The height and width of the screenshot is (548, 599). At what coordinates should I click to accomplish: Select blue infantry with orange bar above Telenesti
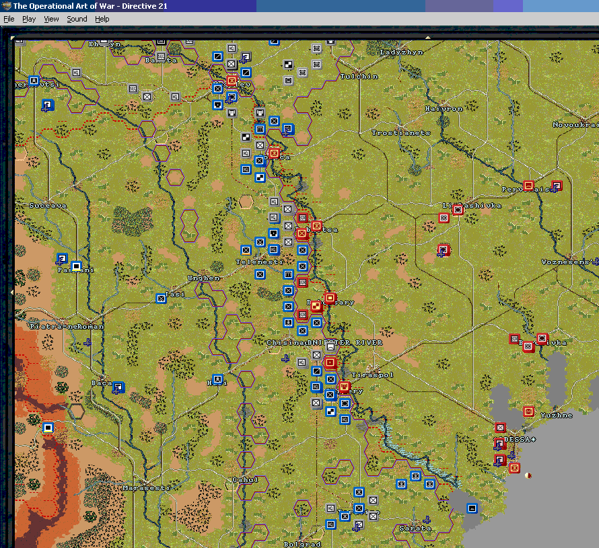(246, 250)
